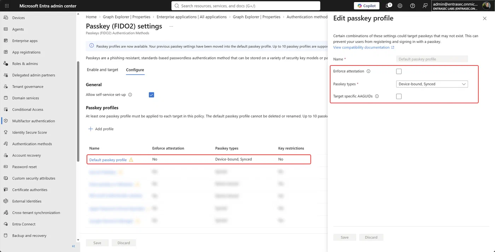The width and height of the screenshot is (495, 252).
Task: Click Discard in Edit passkey profile panel
Action: point(371,237)
